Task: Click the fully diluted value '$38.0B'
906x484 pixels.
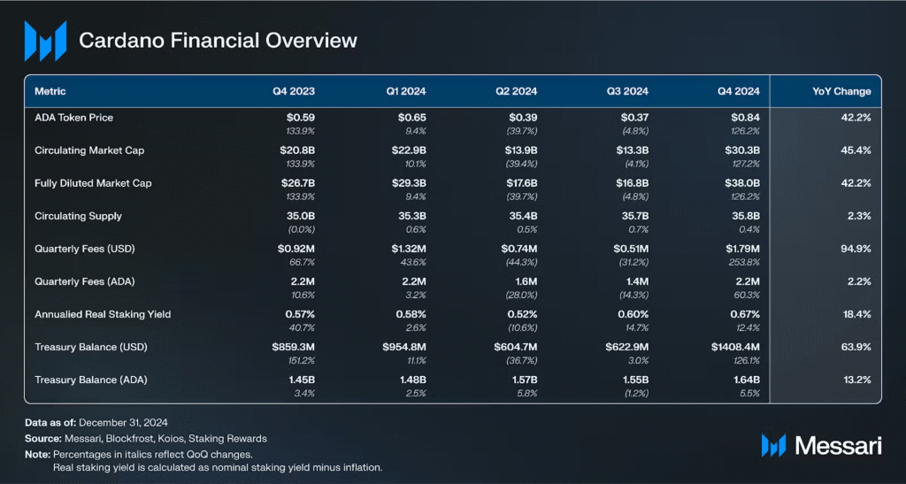Action: click(742, 183)
